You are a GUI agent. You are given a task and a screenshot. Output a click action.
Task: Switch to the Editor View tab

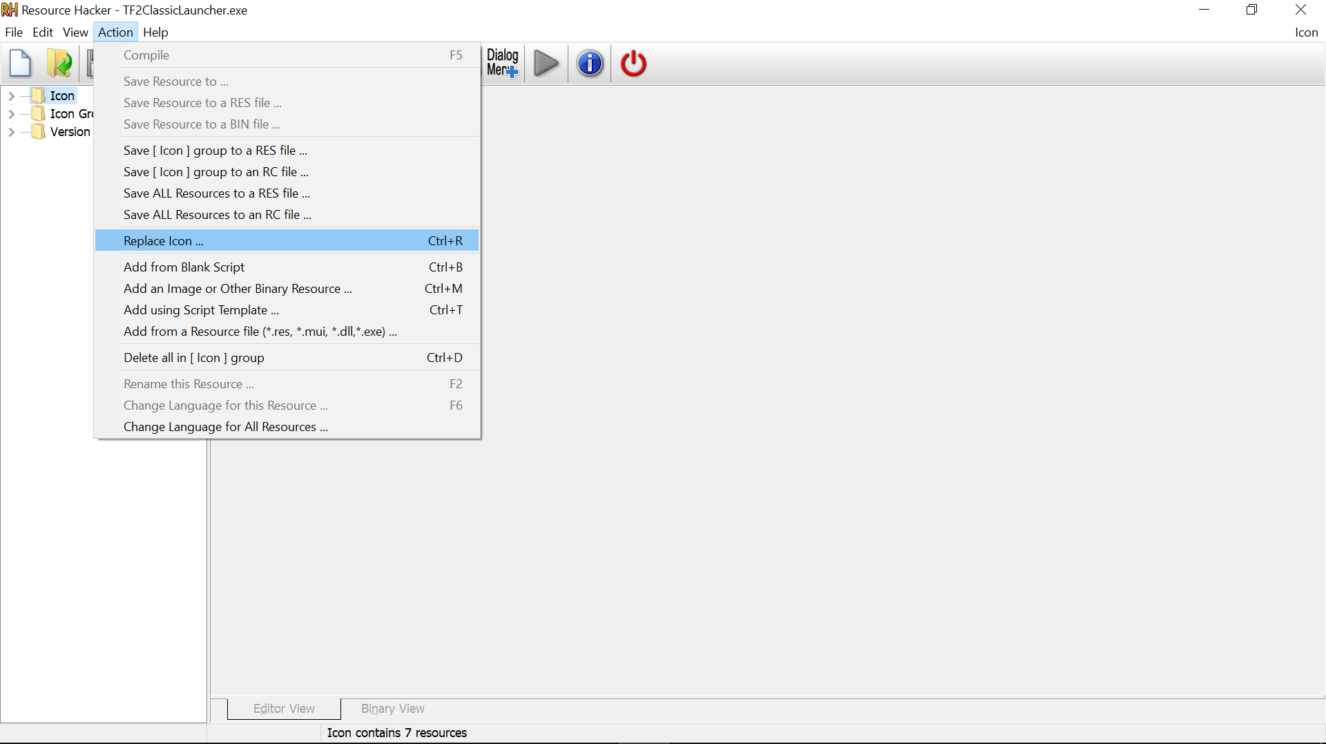coord(284,709)
